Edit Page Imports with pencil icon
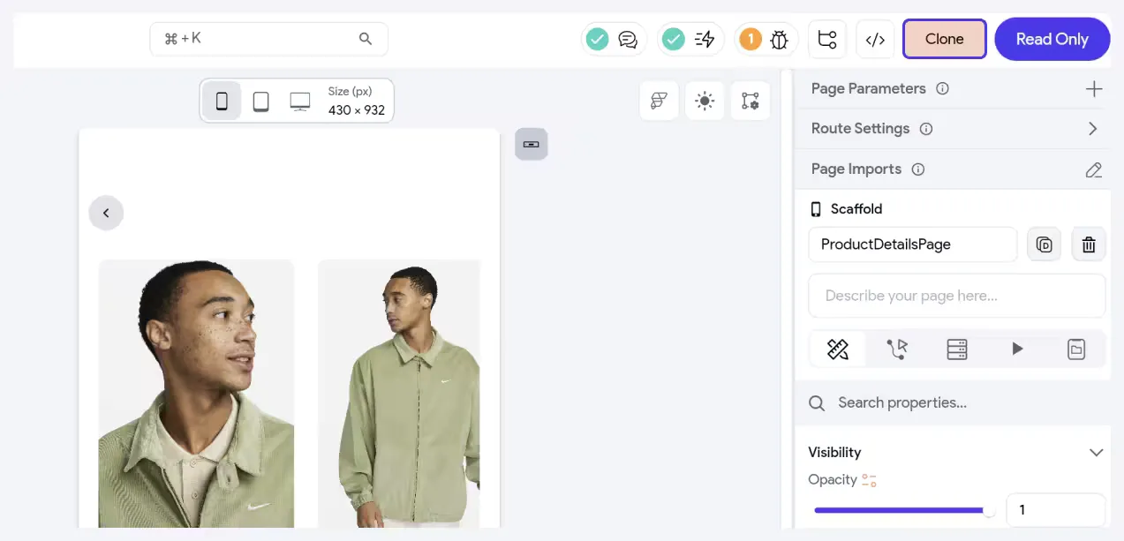The width and height of the screenshot is (1124, 541). point(1094,169)
